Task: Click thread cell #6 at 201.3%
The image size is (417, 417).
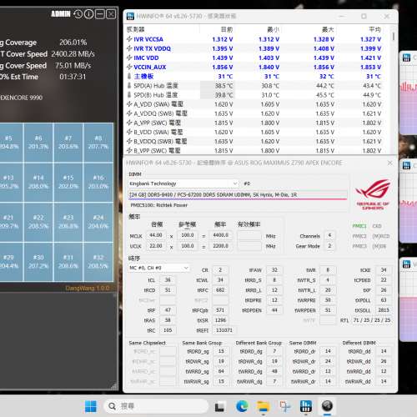Action: tap(38, 143)
